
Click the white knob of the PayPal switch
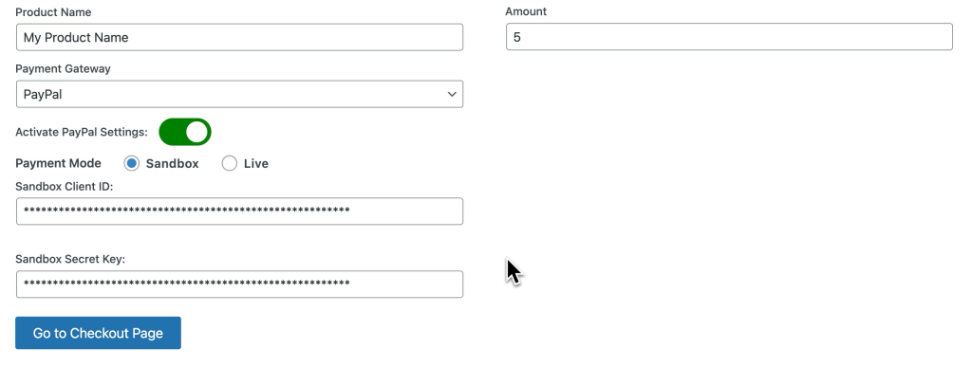pyautogui.click(x=197, y=132)
